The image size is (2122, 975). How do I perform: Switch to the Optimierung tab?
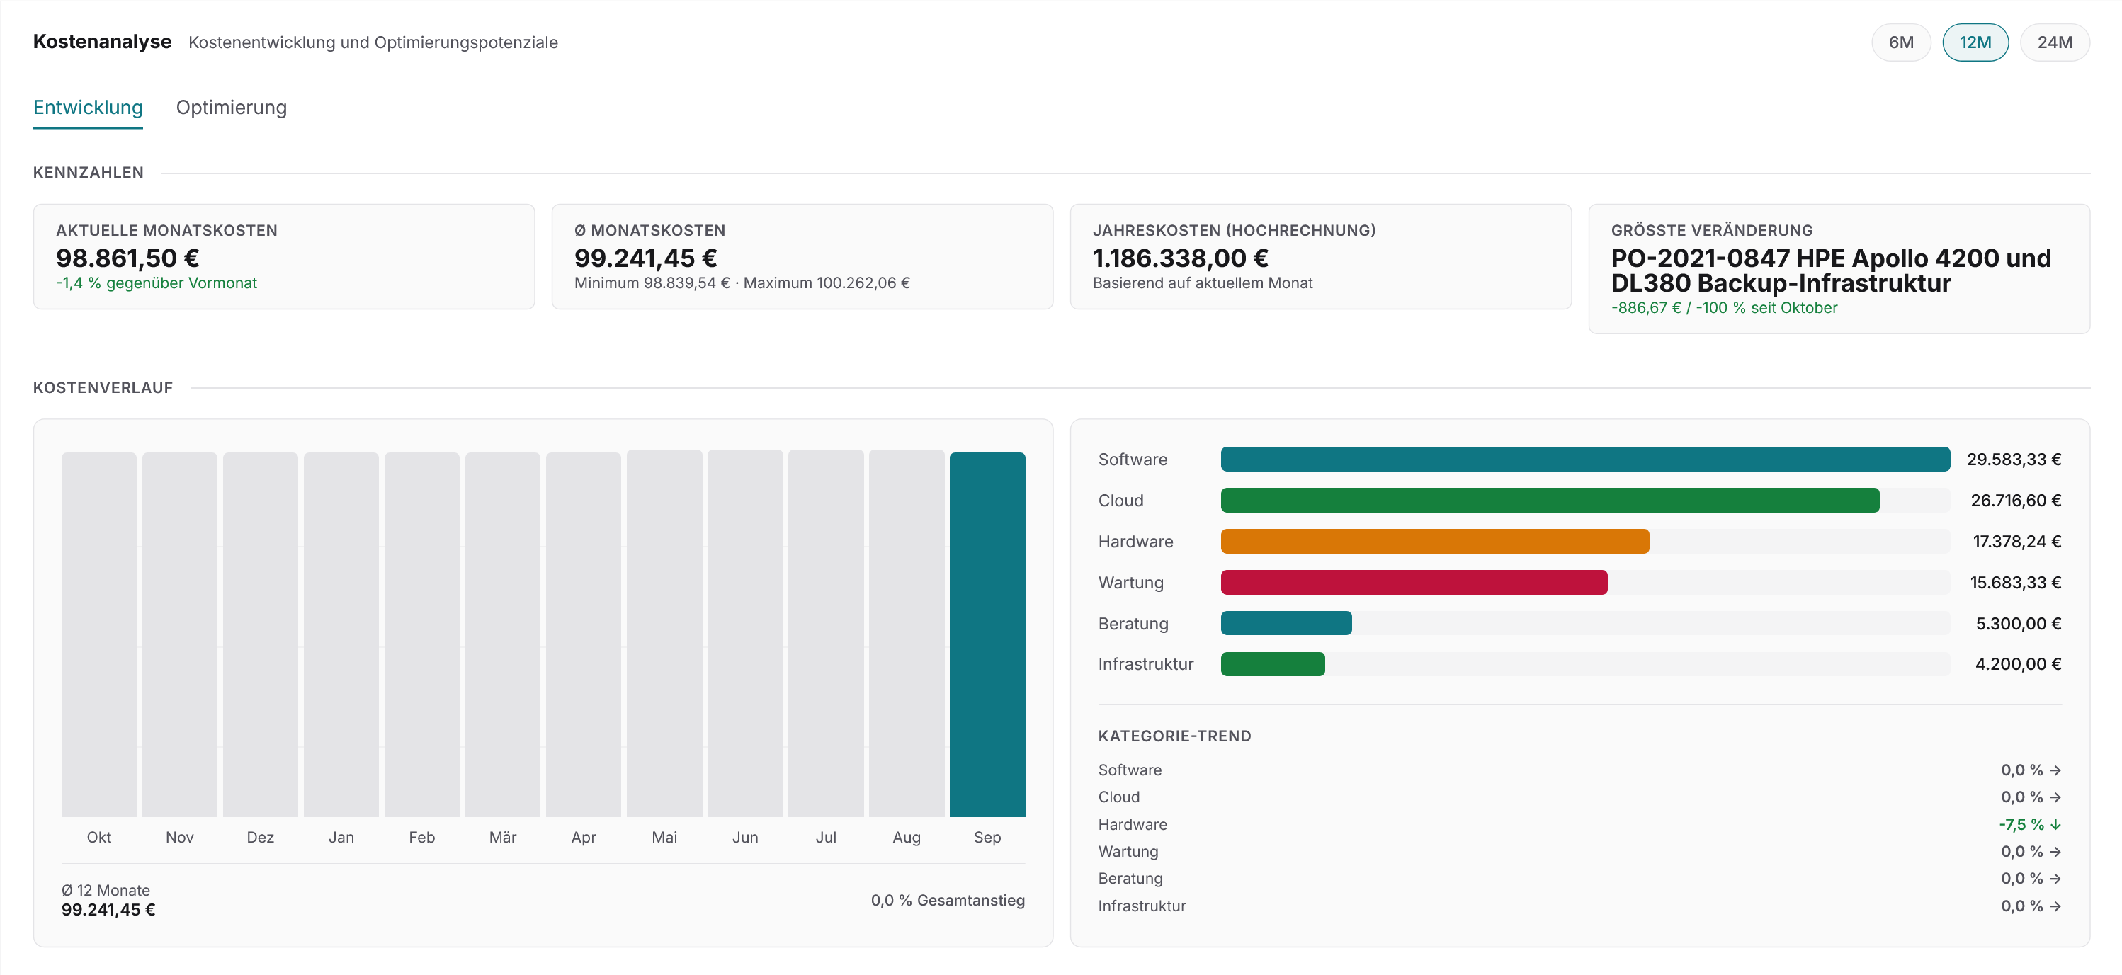coord(232,107)
